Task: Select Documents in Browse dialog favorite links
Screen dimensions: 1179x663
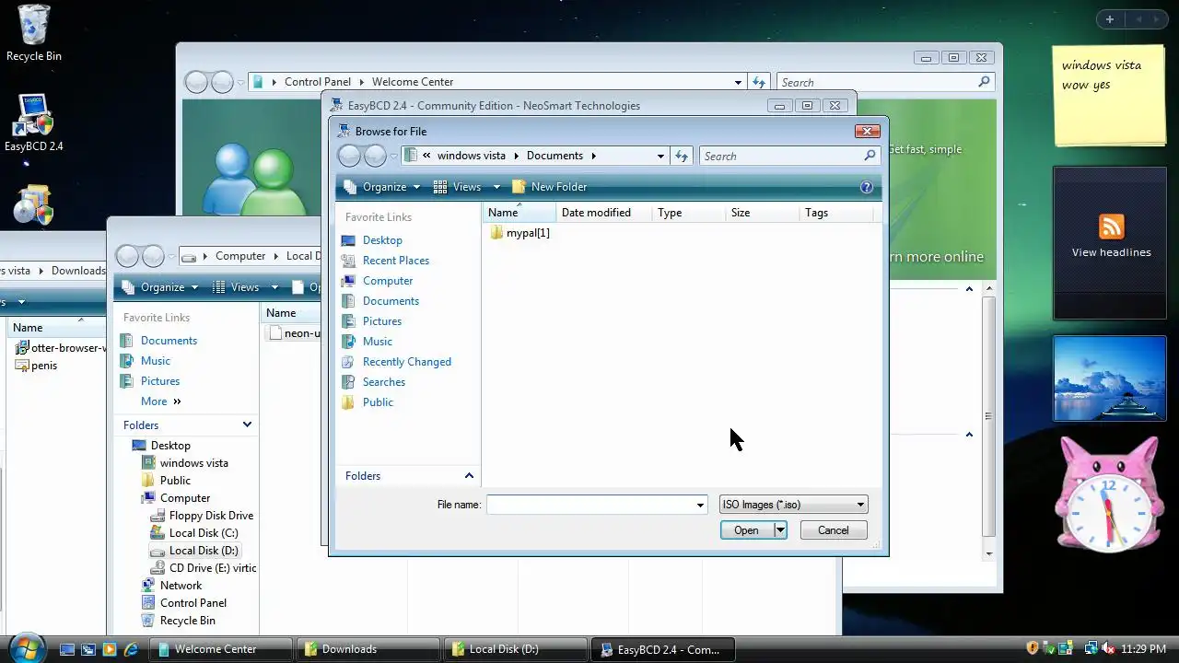Action: click(x=391, y=301)
